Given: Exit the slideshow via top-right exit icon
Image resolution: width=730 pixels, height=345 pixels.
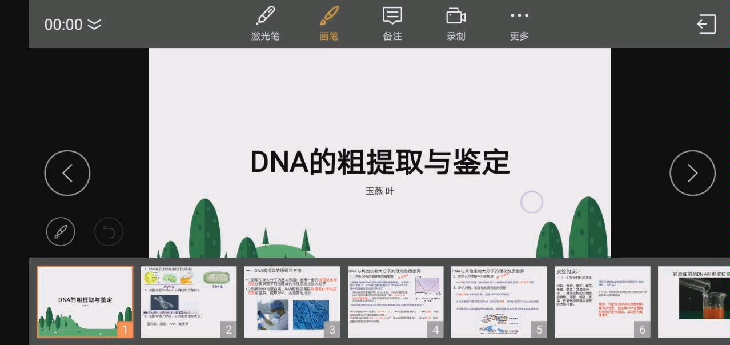Looking at the screenshot, I should click(x=707, y=24).
